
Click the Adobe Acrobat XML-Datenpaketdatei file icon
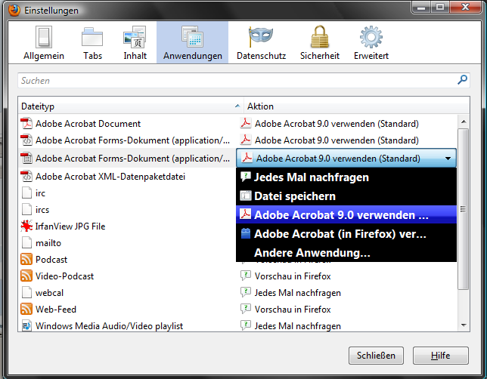click(x=26, y=177)
